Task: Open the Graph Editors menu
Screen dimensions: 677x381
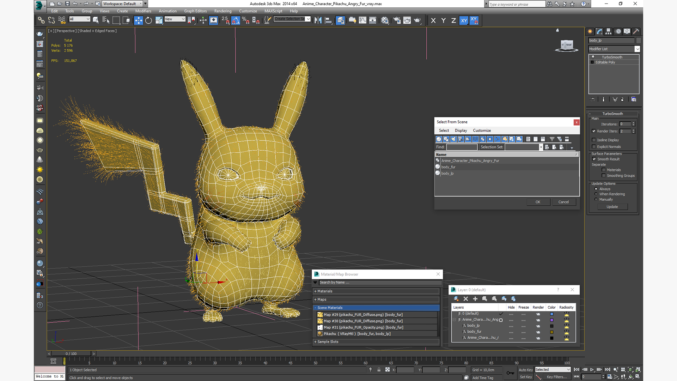Action: (195, 11)
